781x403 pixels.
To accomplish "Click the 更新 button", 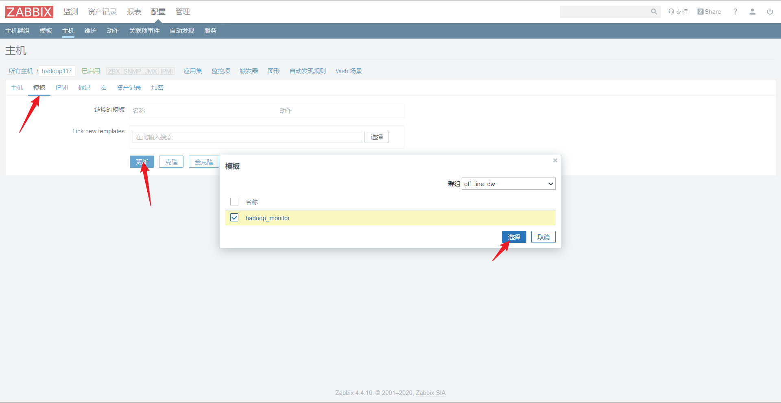I will coord(142,162).
